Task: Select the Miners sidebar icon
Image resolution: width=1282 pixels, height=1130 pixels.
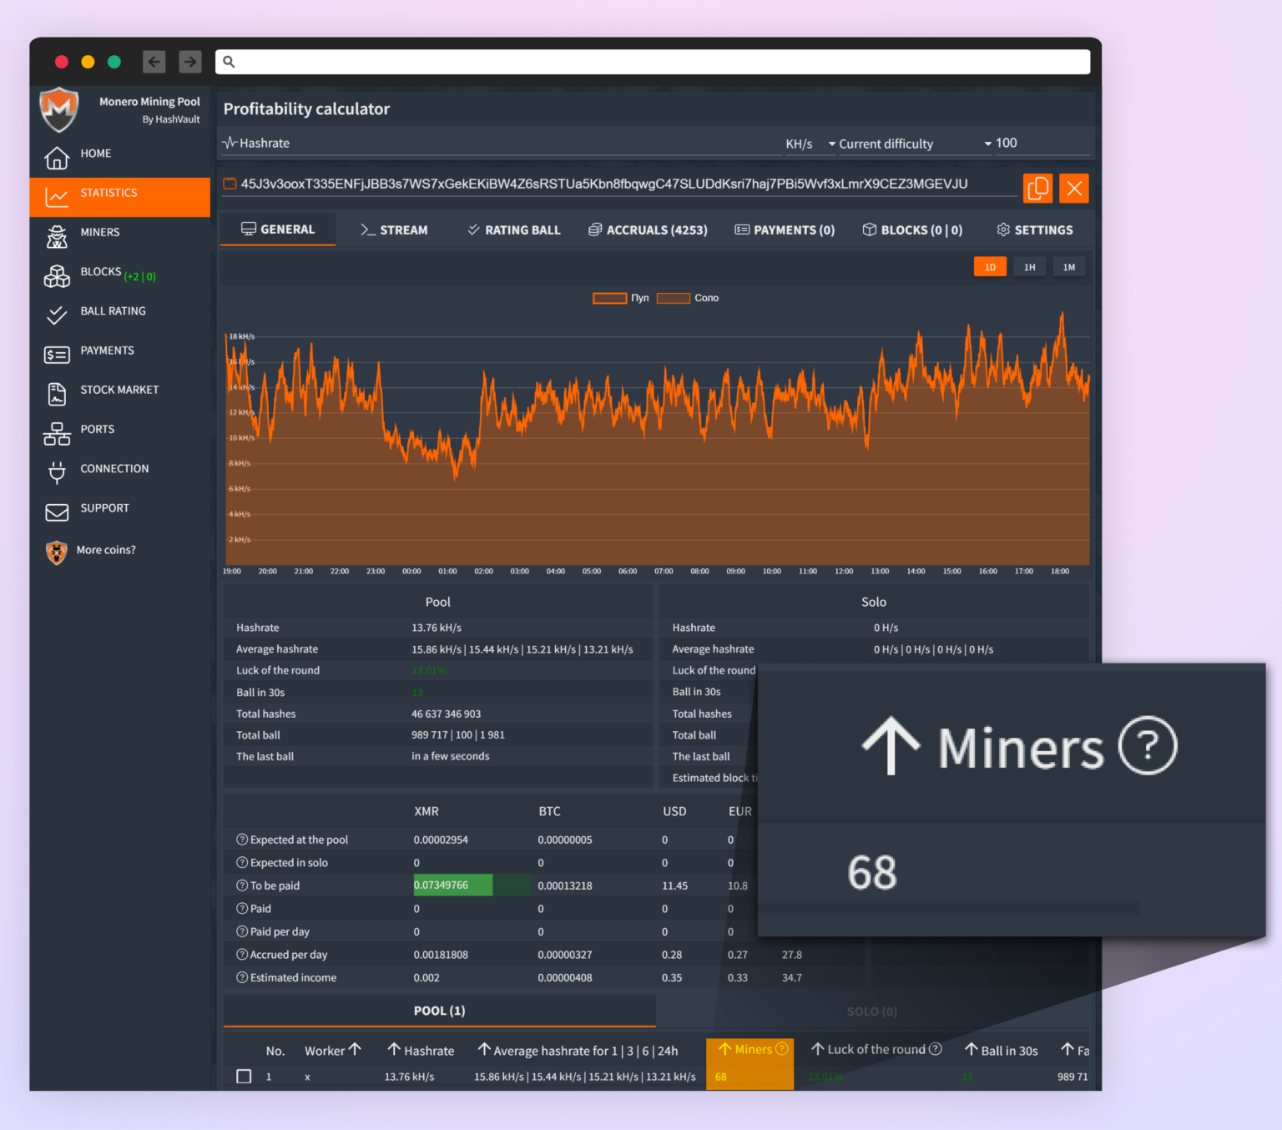Action: [57, 237]
